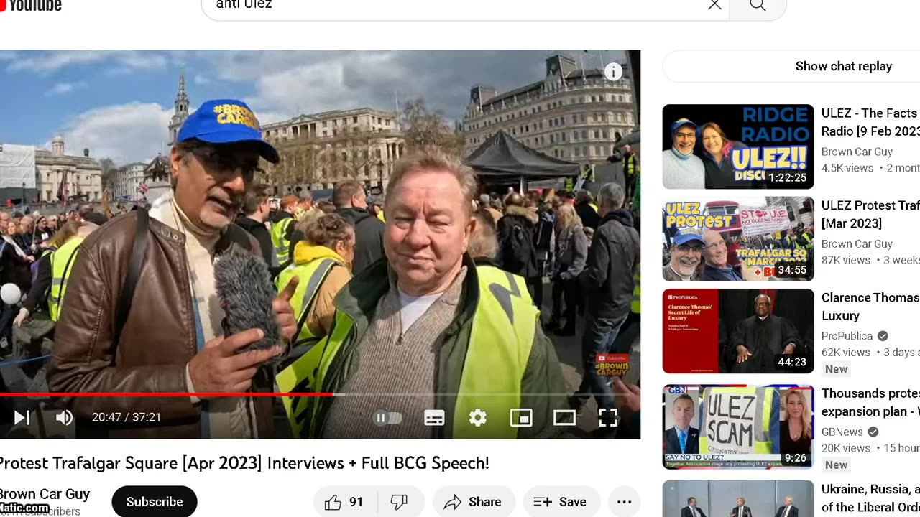The image size is (920, 517).
Task: Open 'ULEZ Protest Traf...' video title
Action: (870, 214)
